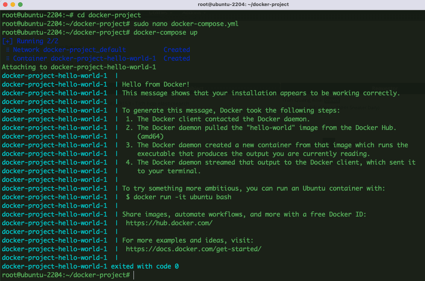Click 'Created' status beside the Network line
Image resolution: width=425 pixels, height=281 pixels.
coord(176,50)
